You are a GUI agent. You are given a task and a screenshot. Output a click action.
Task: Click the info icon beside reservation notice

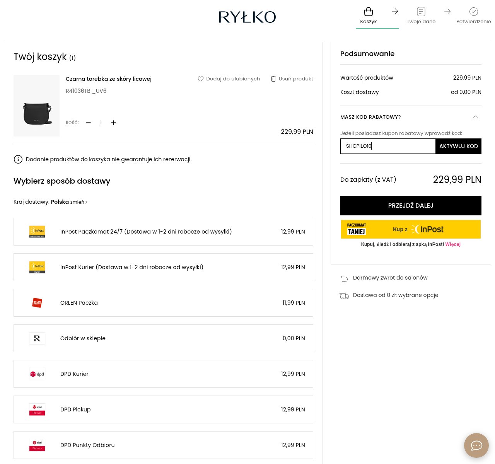click(x=18, y=159)
